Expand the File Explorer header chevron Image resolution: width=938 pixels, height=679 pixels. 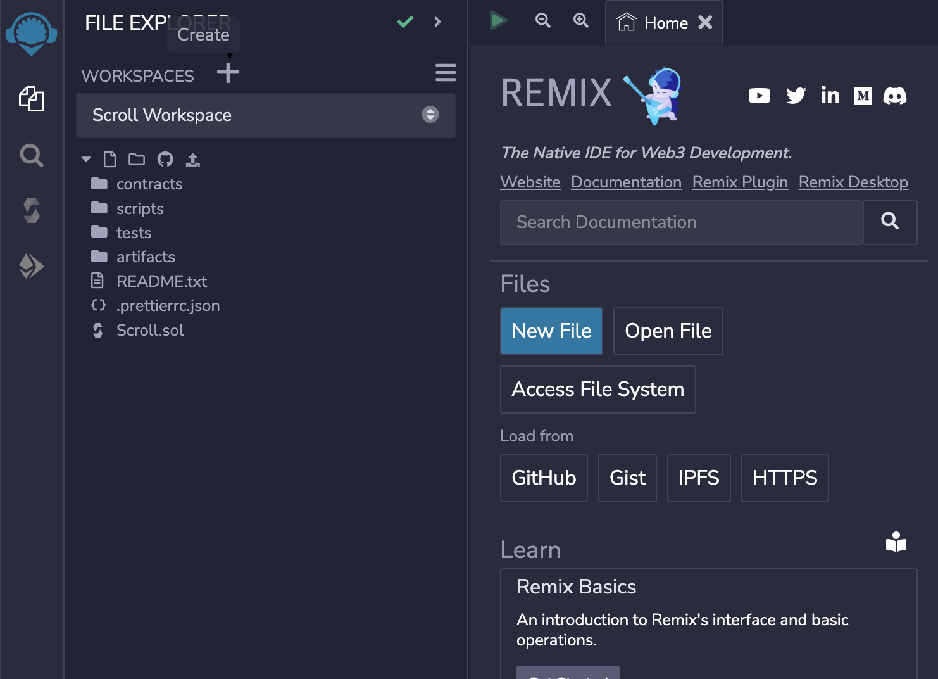(x=437, y=22)
